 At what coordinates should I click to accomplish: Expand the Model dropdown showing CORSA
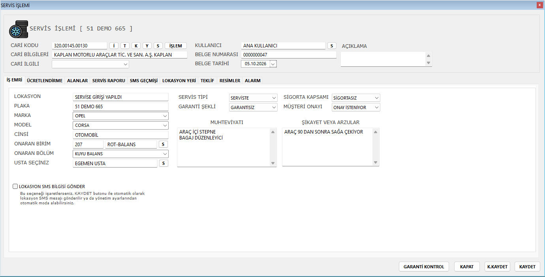165,126
